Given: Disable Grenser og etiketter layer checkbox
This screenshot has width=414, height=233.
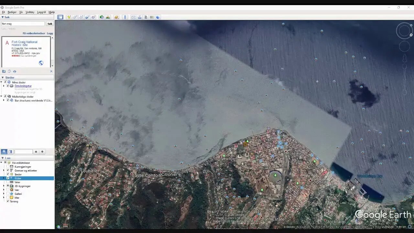Looking at the screenshot, I should point(8,171).
